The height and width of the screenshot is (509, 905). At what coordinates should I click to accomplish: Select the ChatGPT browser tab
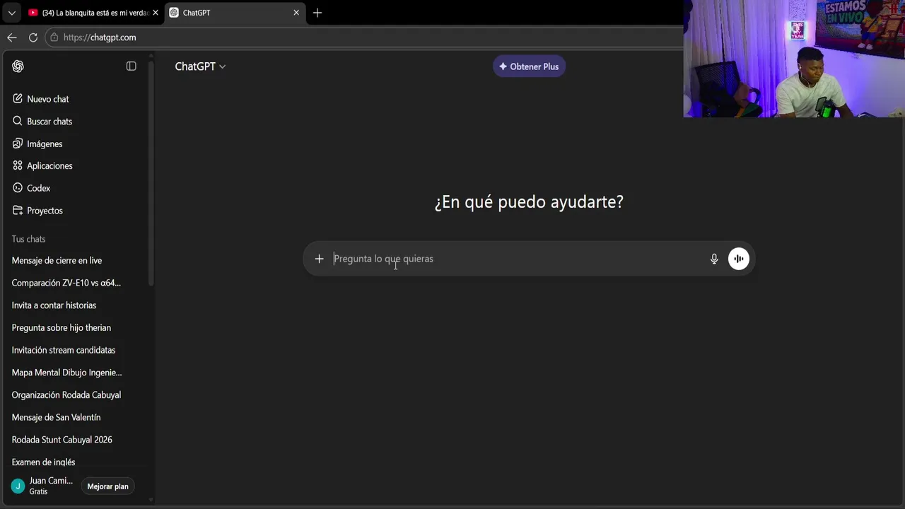coord(235,13)
